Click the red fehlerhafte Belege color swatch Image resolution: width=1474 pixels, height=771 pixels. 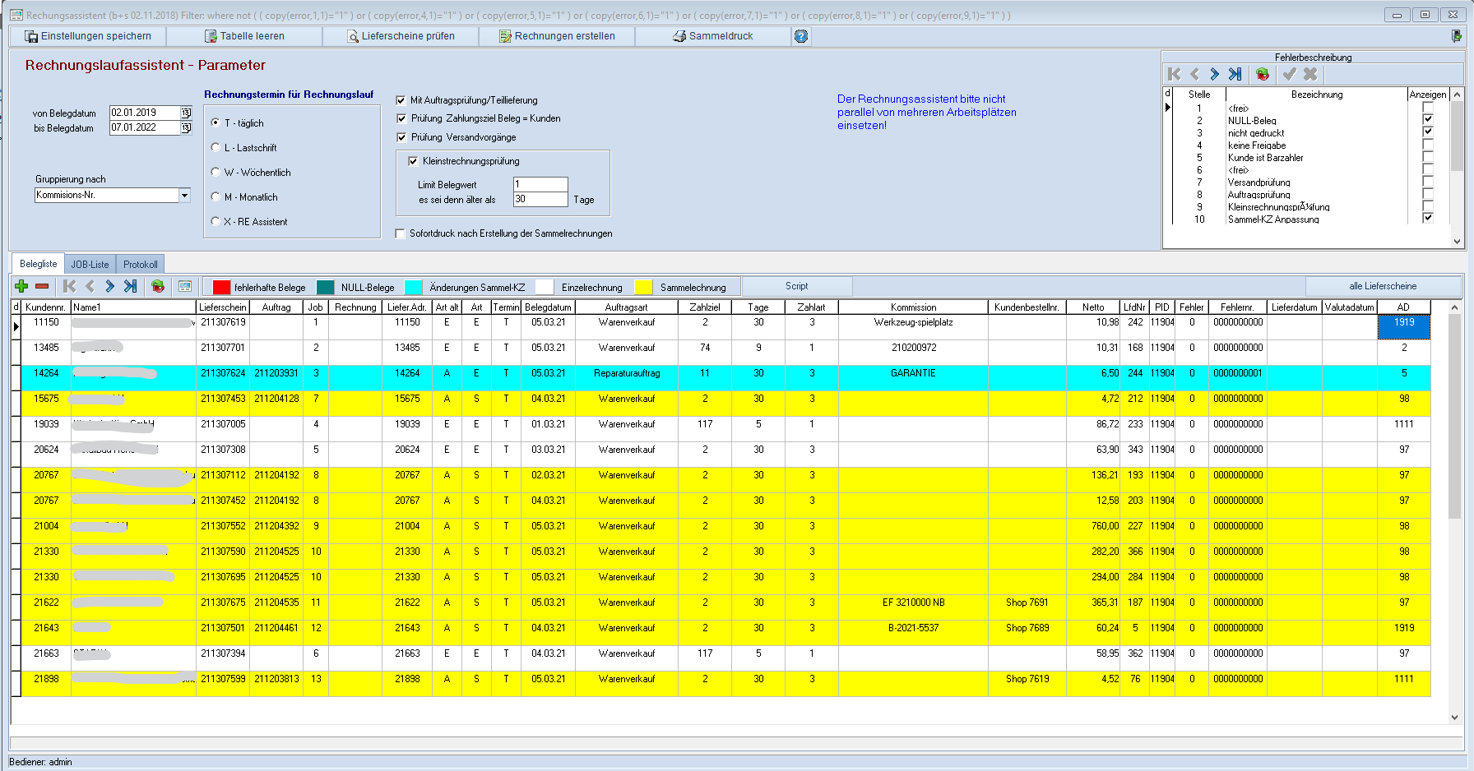221,287
